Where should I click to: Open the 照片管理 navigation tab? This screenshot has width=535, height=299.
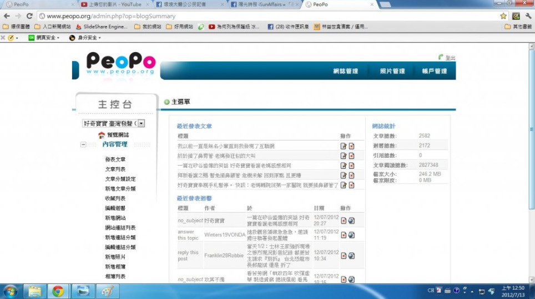click(392, 71)
